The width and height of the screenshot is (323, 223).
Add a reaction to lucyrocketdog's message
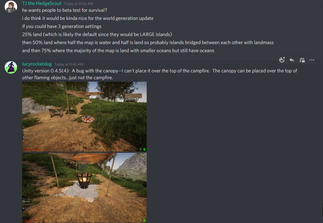click(282, 60)
